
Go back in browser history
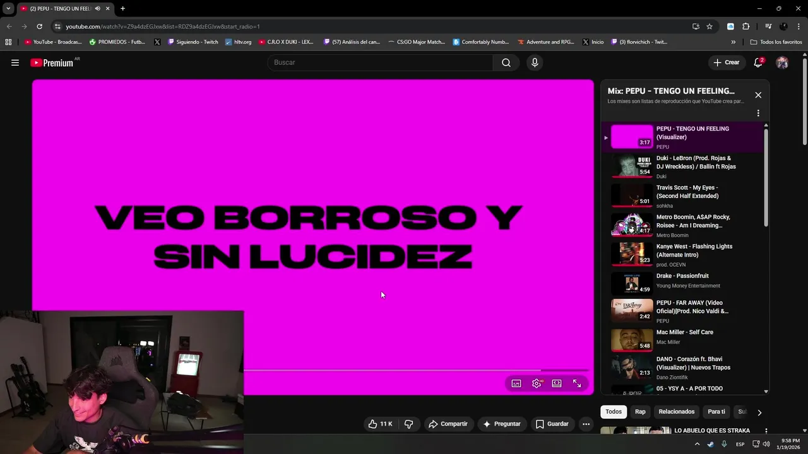pos(9,26)
